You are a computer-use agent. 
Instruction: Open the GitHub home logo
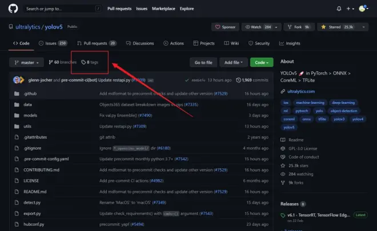pyautogui.click(x=13, y=9)
